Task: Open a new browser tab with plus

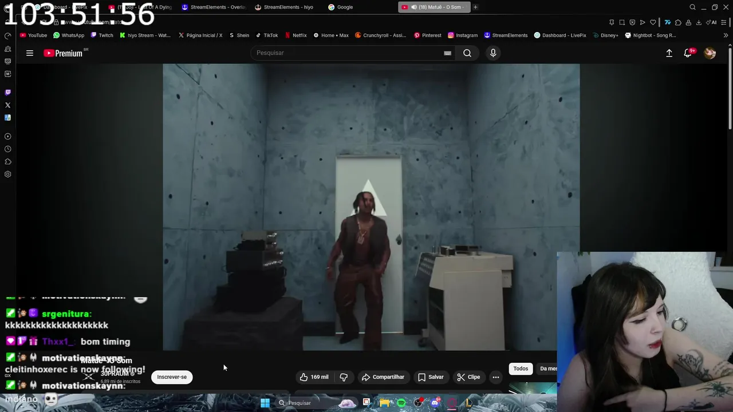Action: 475,7
